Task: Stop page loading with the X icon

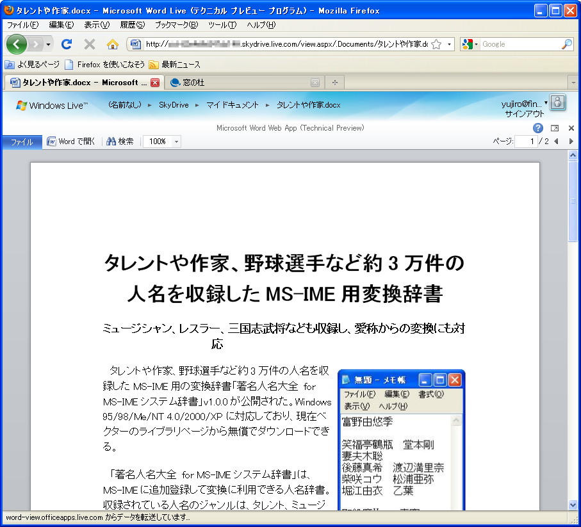Action: [89, 44]
